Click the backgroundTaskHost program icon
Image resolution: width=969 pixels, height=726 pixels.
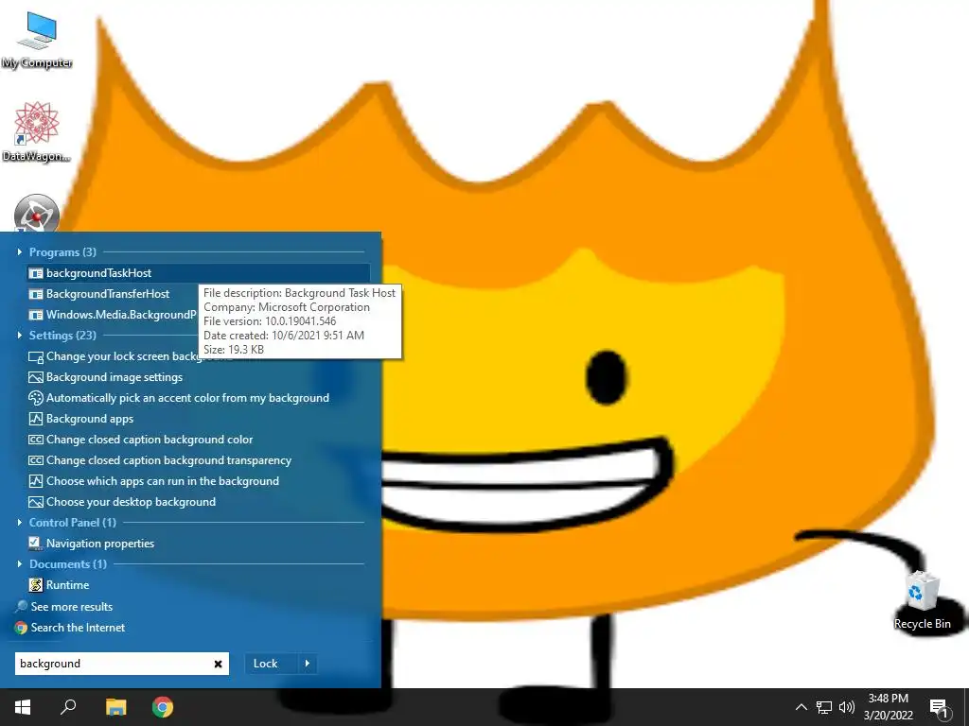point(36,273)
